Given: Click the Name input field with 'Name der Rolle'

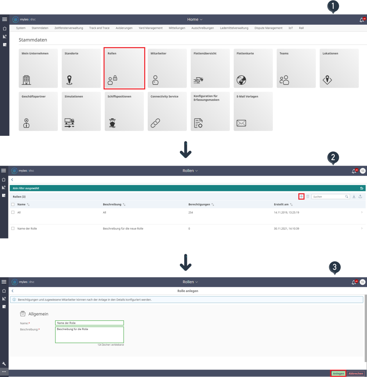Looking at the screenshot, I should tap(89, 323).
